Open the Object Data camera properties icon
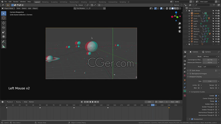The height and width of the screenshot is (124, 221). pos(185,91)
